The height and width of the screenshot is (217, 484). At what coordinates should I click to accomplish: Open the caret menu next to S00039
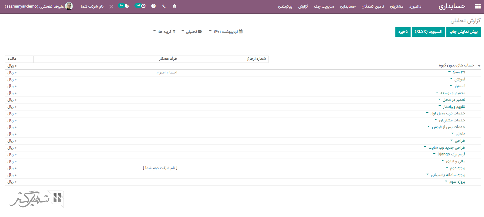click(x=449, y=72)
